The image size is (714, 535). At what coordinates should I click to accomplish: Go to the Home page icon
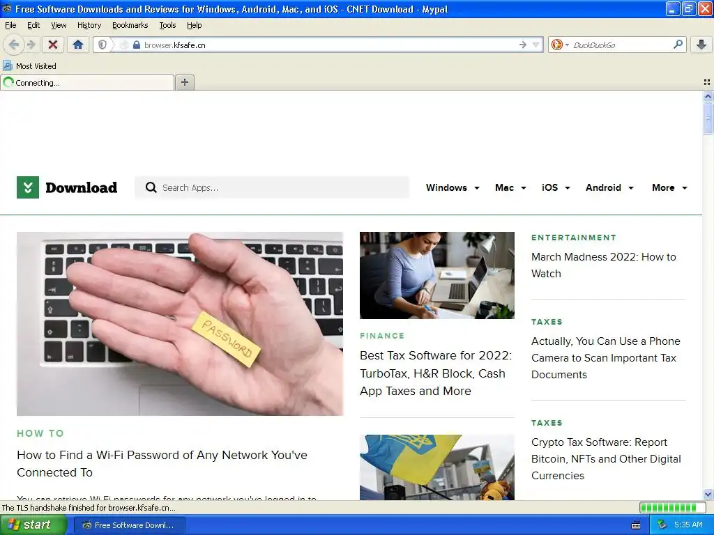pos(78,45)
